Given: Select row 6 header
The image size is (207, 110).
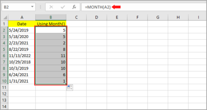Looking at the screenshot, I should [x=4, y=56].
